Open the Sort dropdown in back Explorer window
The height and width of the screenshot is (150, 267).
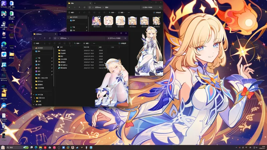click(112, 12)
